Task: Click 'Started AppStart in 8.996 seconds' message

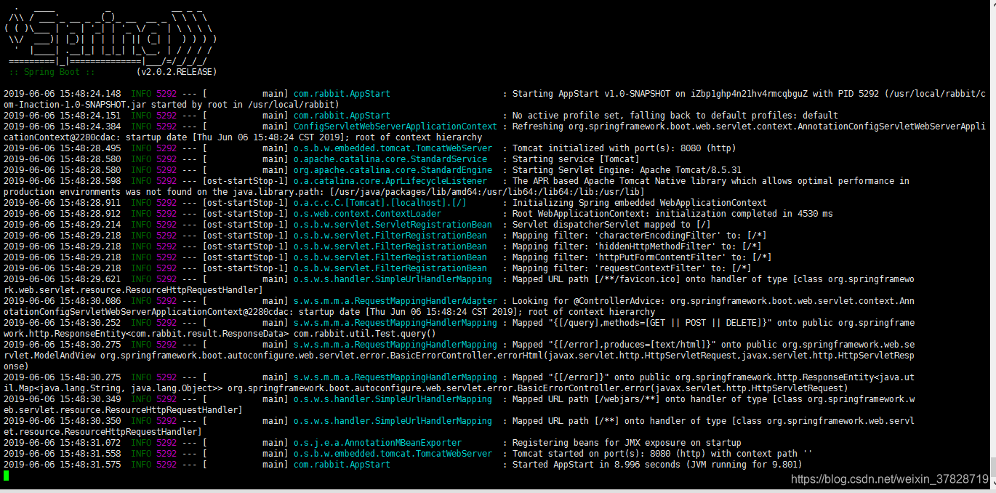Action: [x=657, y=465]
